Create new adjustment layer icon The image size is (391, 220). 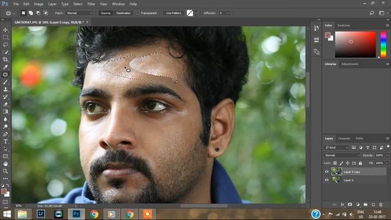(x=357, y=205)
